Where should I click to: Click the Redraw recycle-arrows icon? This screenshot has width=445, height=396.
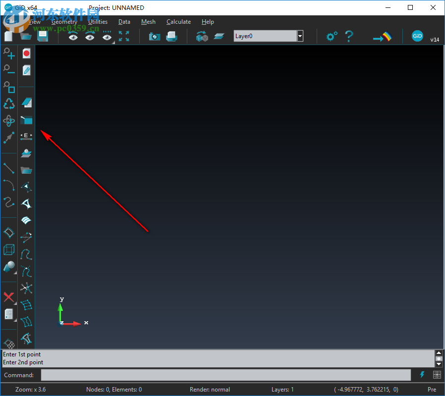pos(9,104)
